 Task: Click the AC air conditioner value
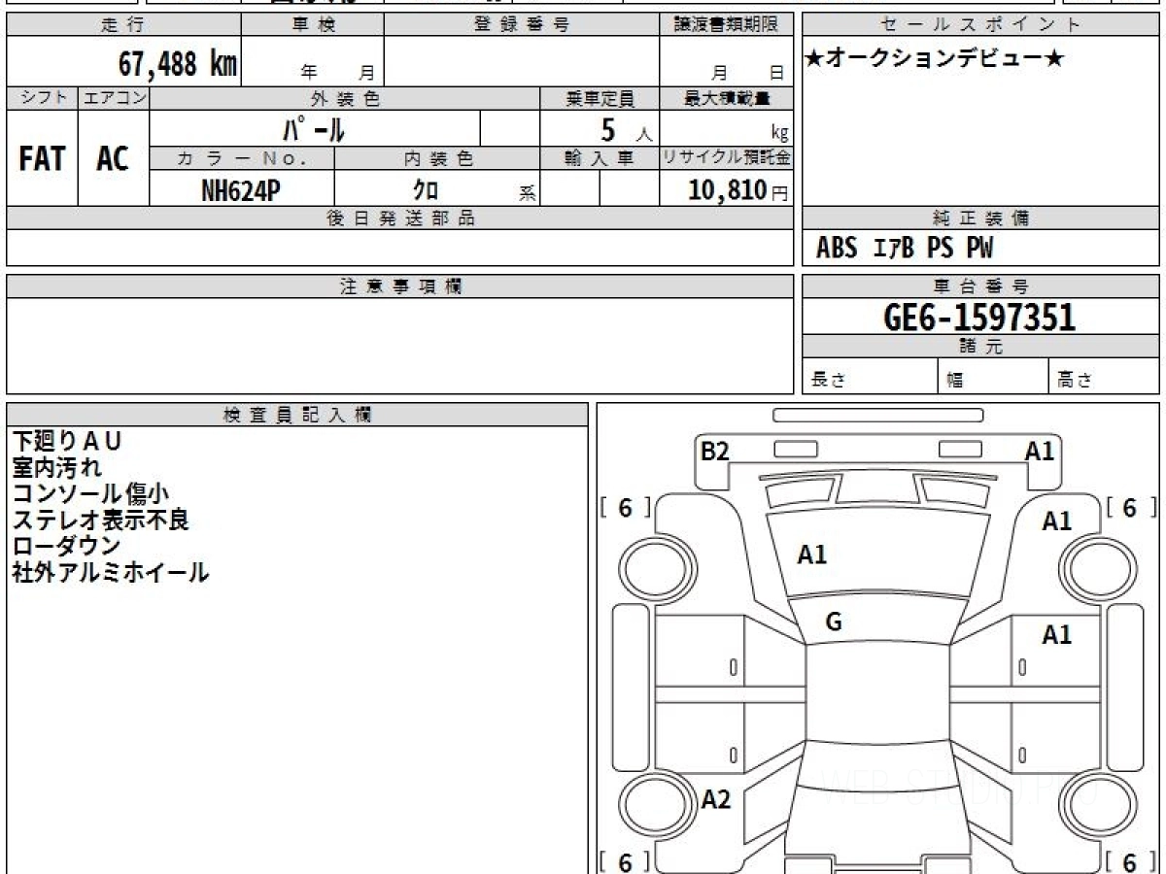tap(113, 159)
